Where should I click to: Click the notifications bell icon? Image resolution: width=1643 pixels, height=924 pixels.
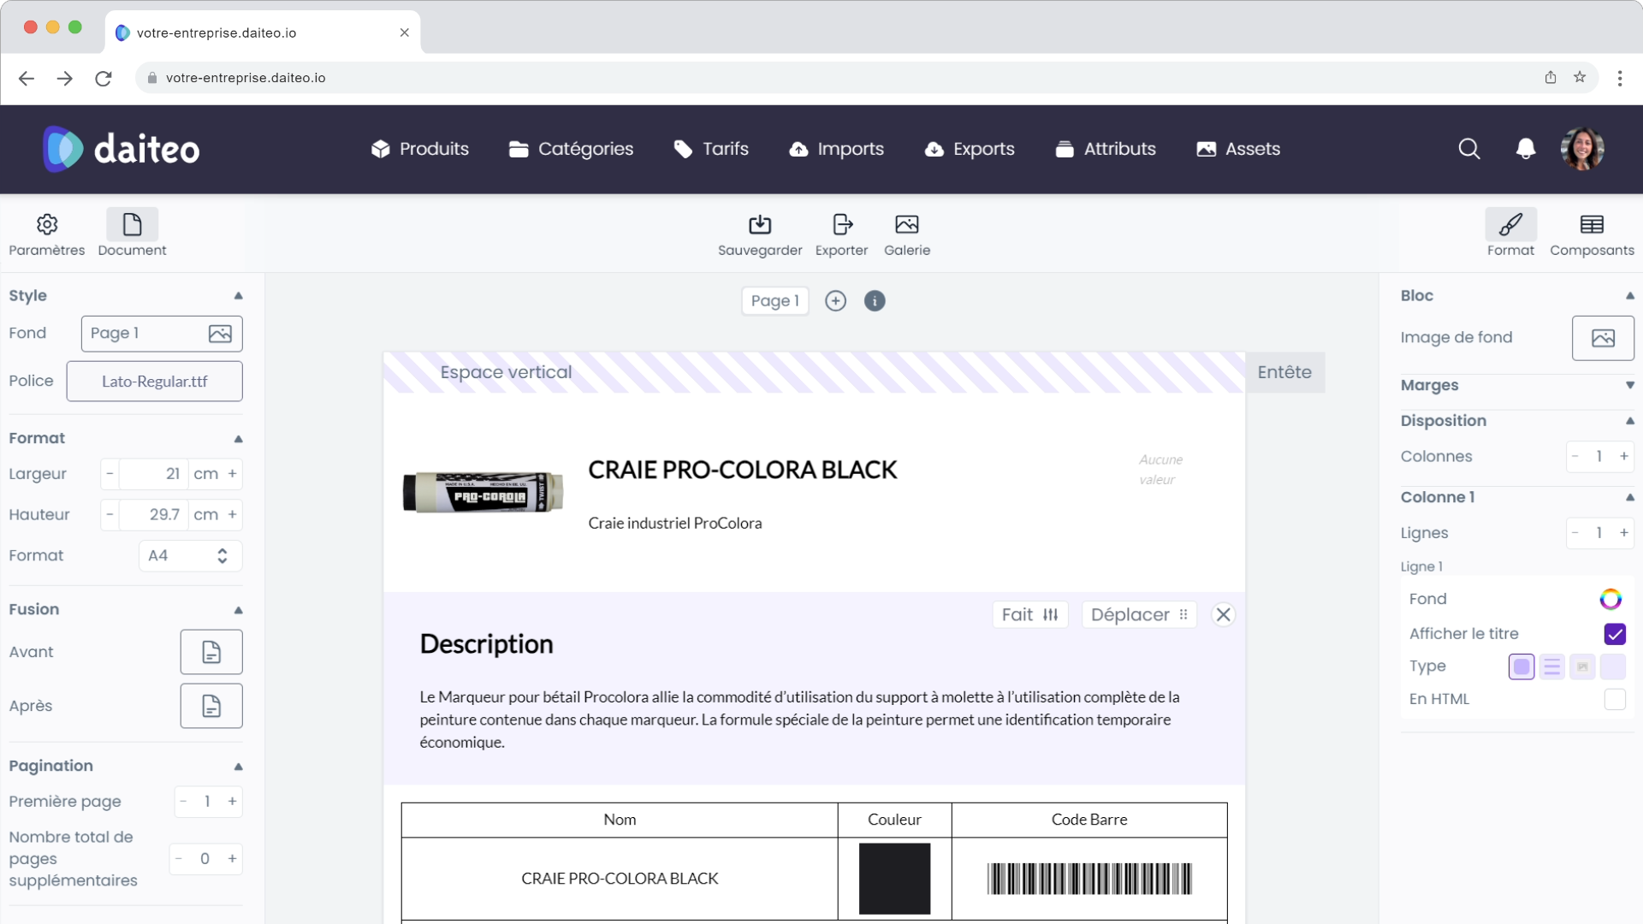click(x=1524, y=148)
